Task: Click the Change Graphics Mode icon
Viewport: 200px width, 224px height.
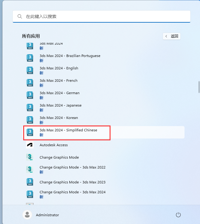Action: 30,157
